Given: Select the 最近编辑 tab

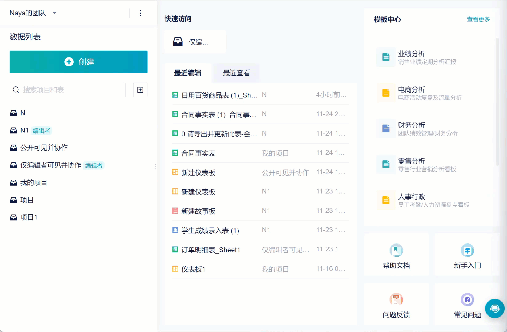Looking at the screenshot, I should 188,73.
